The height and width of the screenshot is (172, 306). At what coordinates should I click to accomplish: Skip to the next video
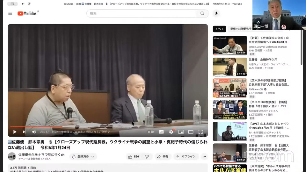pyautogui.click(x=25, y=132)
